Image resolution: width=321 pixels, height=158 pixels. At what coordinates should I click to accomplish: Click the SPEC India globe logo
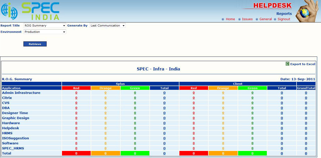pos(9,11)
